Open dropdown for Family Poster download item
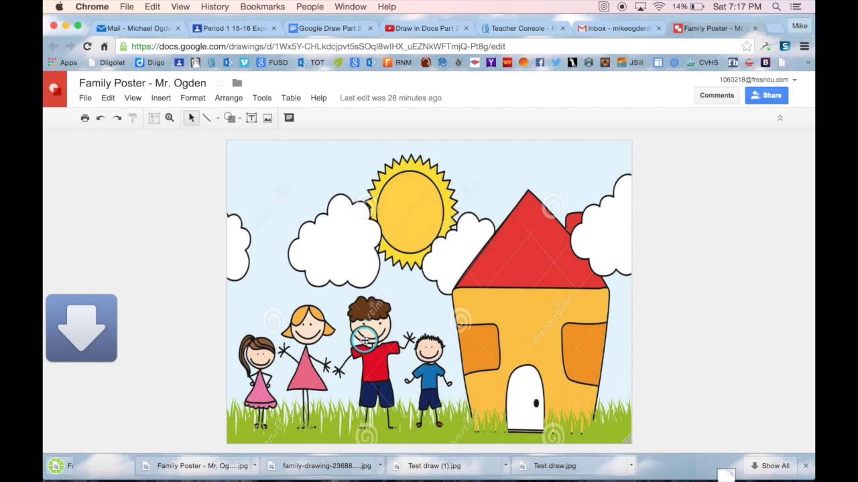858x482 pixels. (255, 465)
